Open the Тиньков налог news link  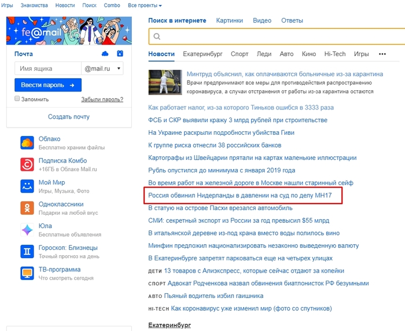point(241,108)
